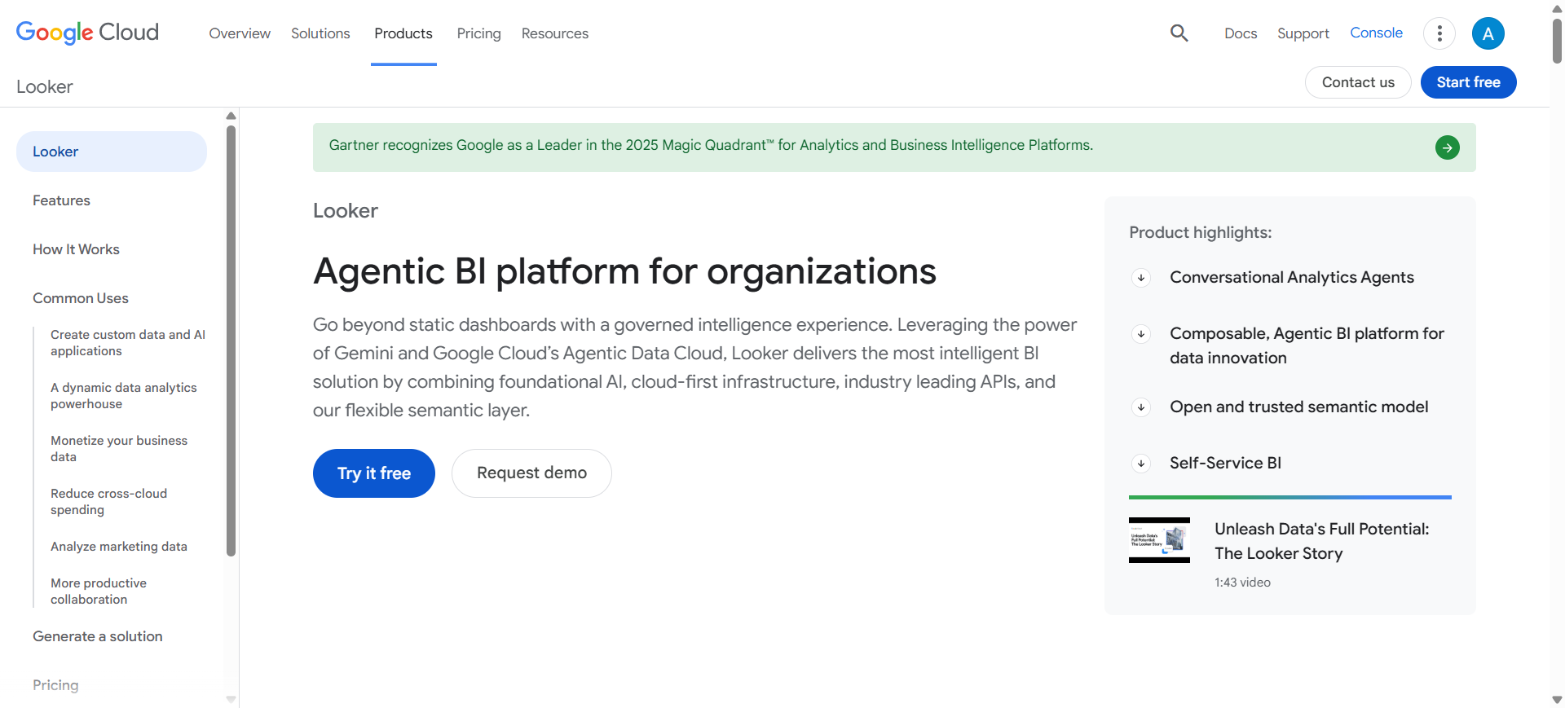Click the green arrow on Gartner banner
Screen dimensions: 1565x708
click(1447, 147)
